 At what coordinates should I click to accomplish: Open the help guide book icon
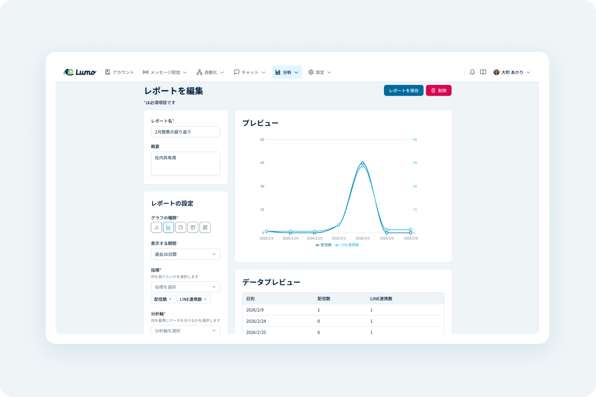[483, 72]
